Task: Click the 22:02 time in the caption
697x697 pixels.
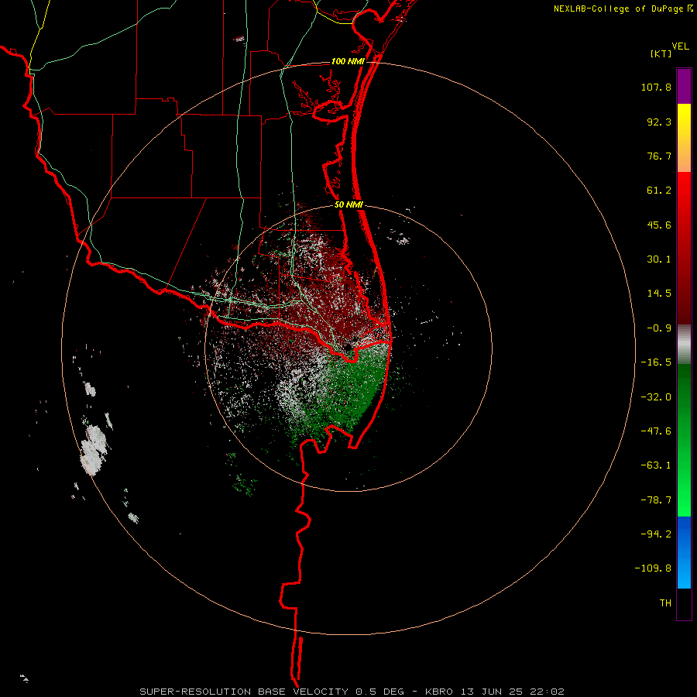Action: click(x=546, y=692)
